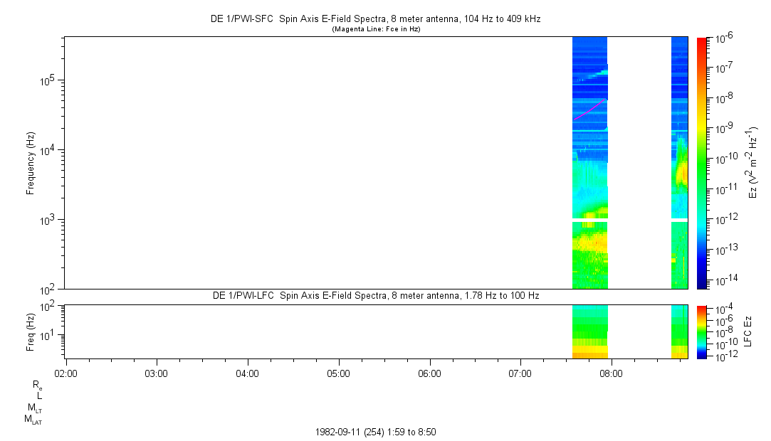Screen dimensions: 771x441
Task: Select the 05:00 time axis label
Action: pos(338,373)
